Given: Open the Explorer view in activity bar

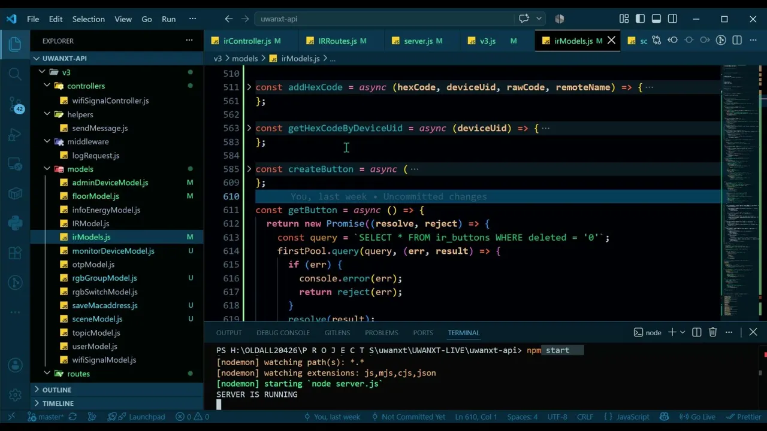Looking at the screenshot, I should tap(15, 44).
